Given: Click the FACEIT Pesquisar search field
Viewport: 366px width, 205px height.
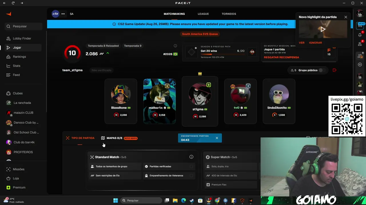Looking at the screenshot, I should coord(23,26).
